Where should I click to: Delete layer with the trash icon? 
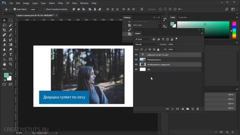(198, 109)
